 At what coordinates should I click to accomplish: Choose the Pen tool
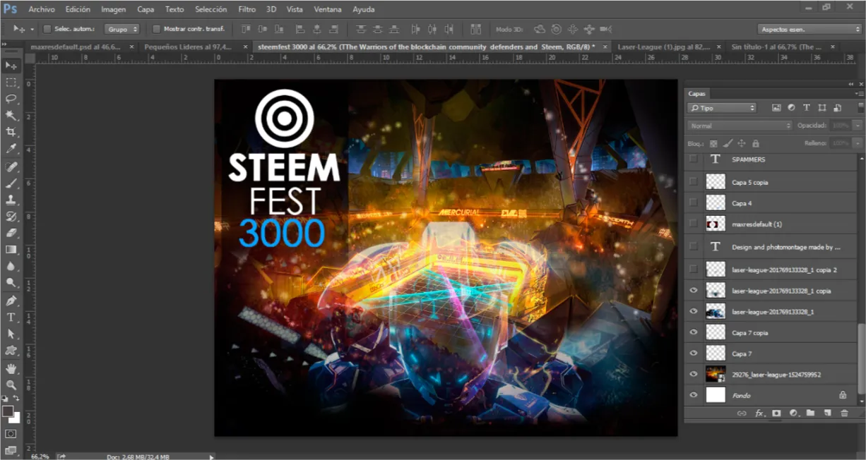[11, 301]
